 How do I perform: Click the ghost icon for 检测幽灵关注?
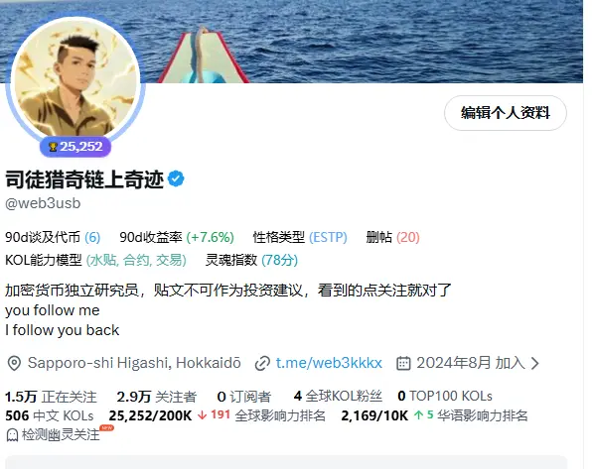pos(12,435)
